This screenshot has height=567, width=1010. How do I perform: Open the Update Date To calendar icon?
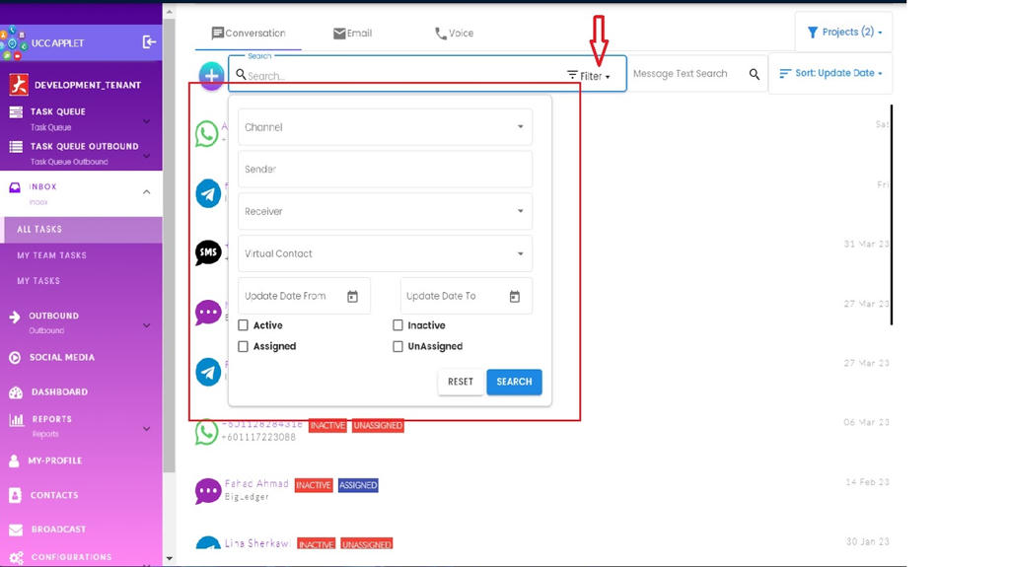tap(514, 297)
